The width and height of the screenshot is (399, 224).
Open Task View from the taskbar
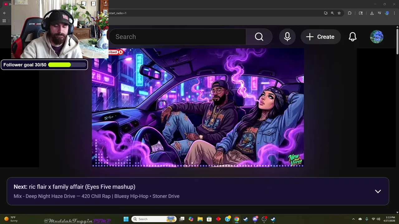[x=182, y=219]
